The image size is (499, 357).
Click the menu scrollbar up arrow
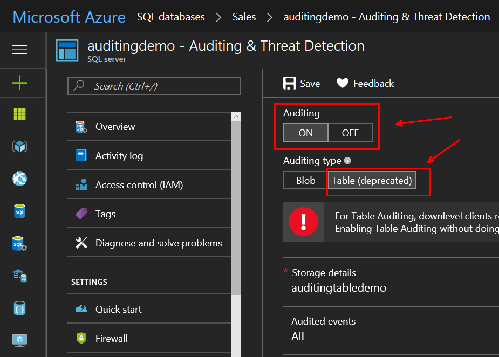[236, 117]
